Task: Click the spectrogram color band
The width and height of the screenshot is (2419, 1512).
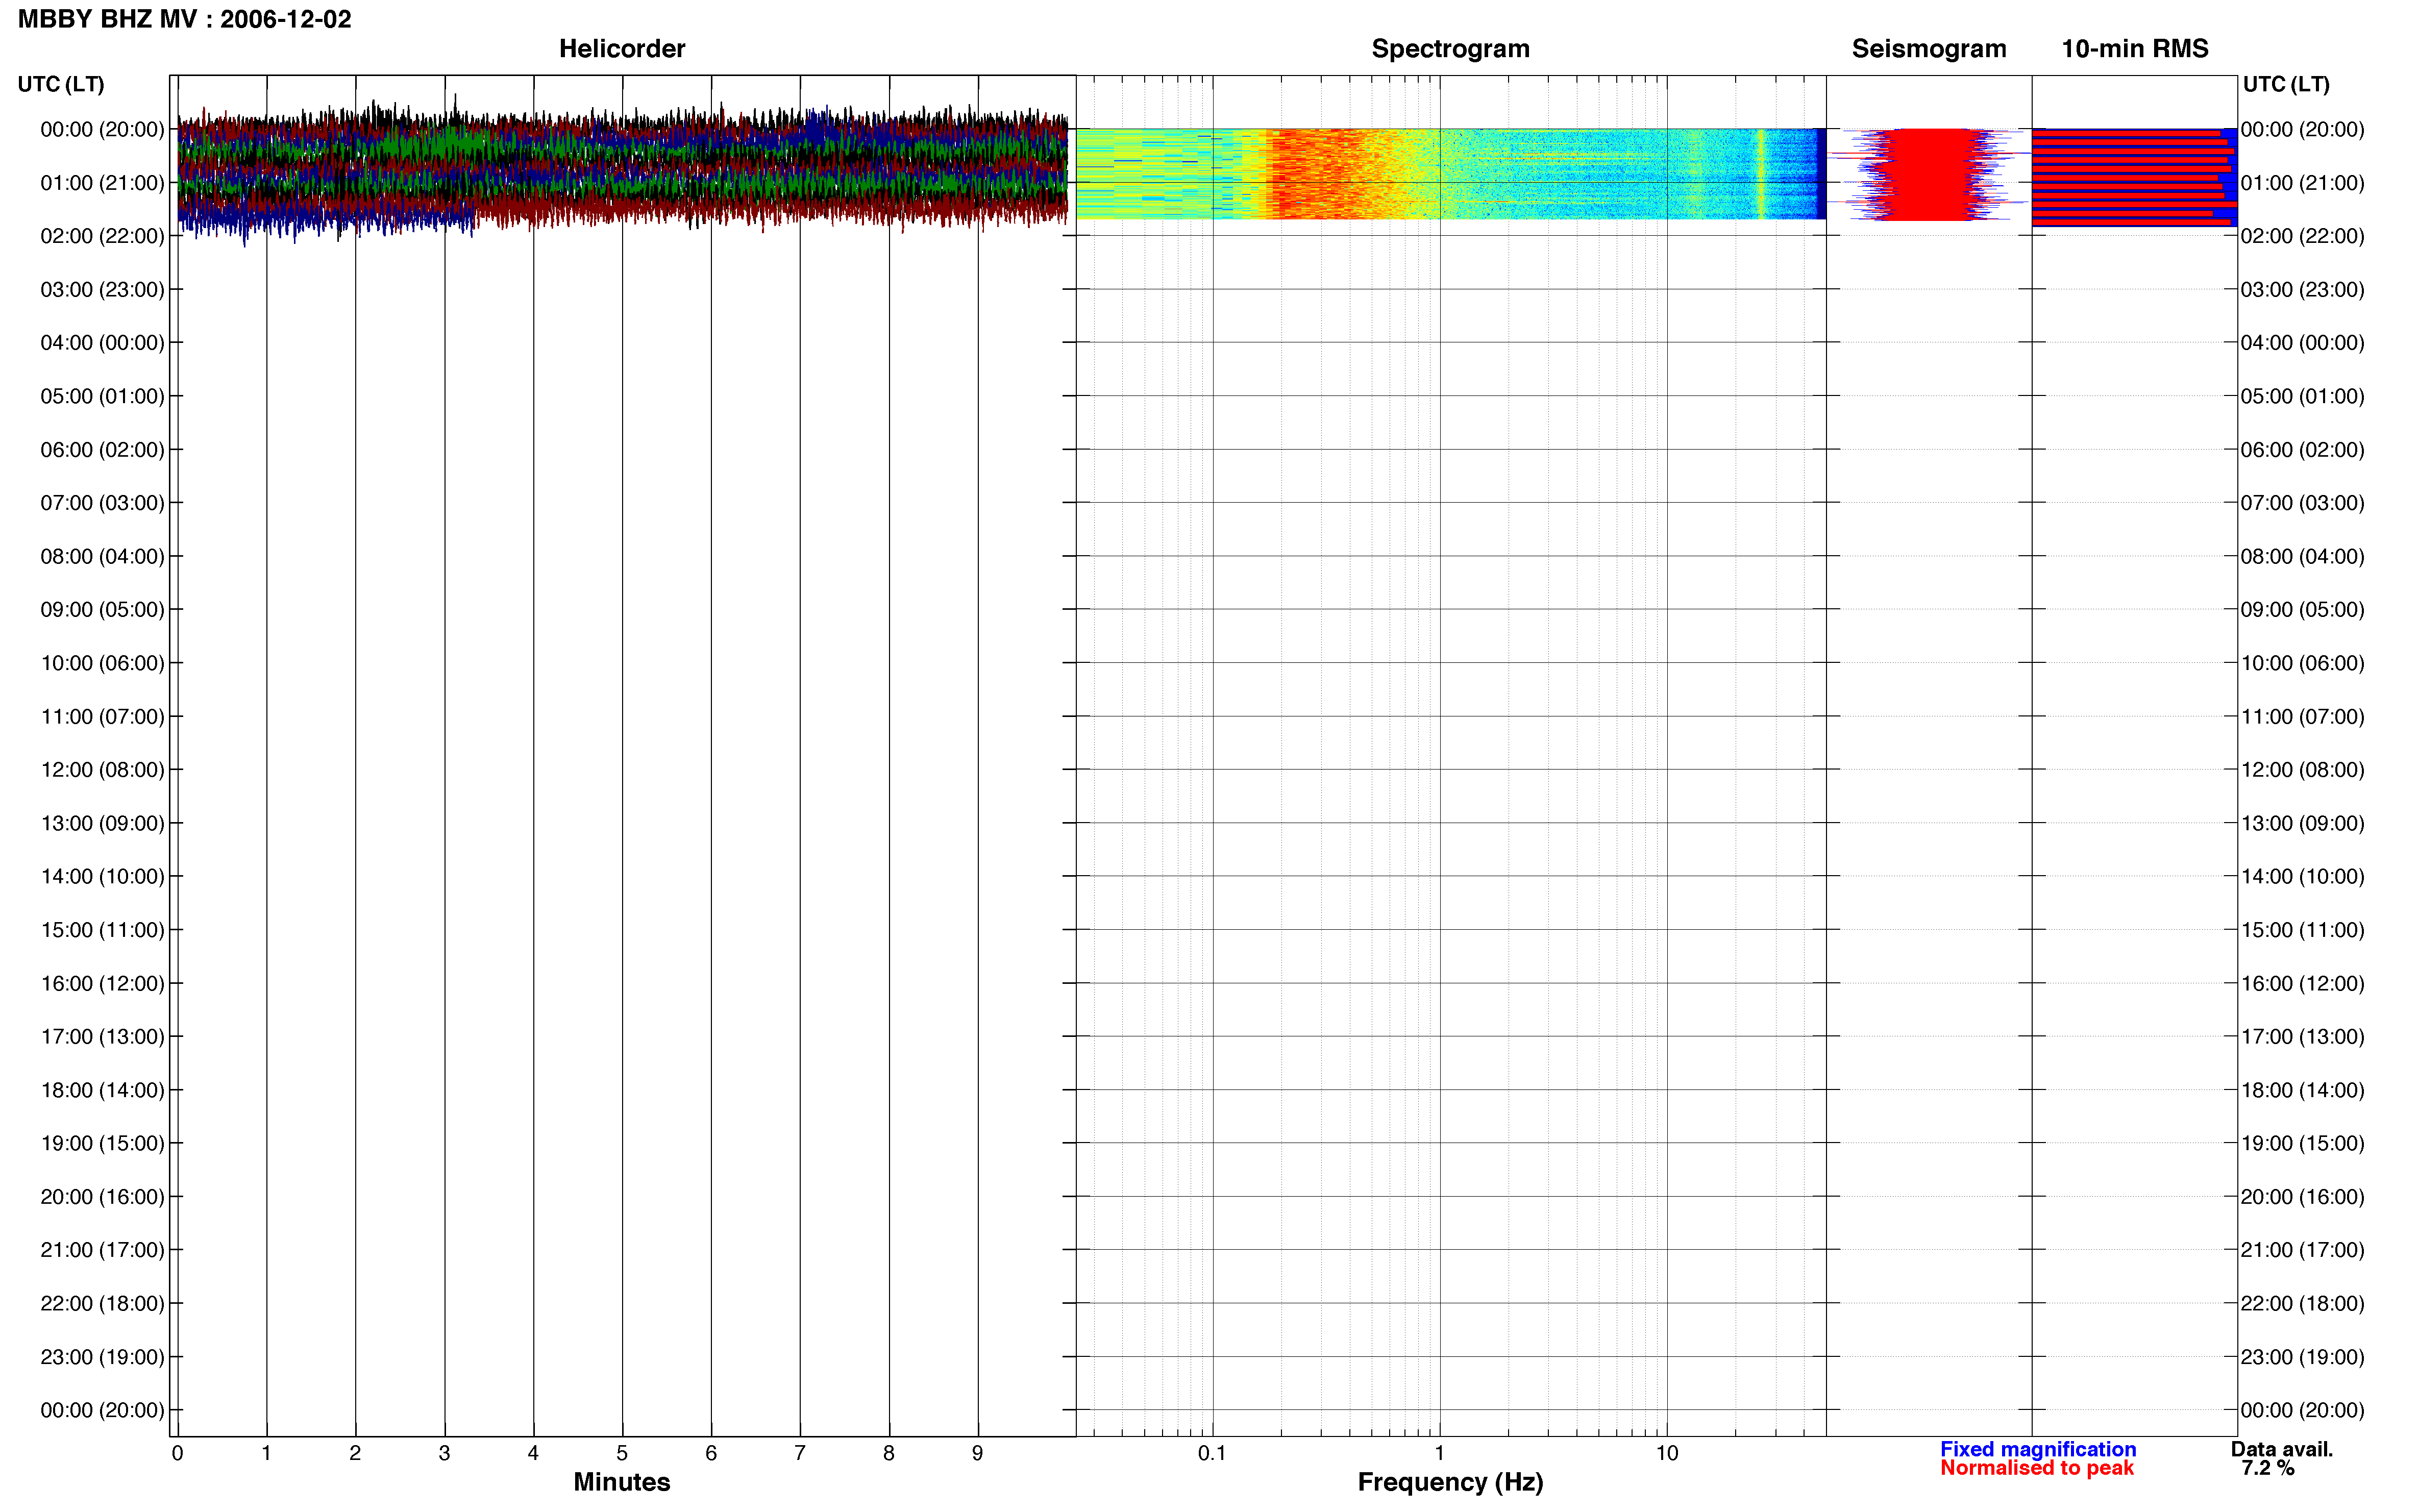Action: 1450,174
